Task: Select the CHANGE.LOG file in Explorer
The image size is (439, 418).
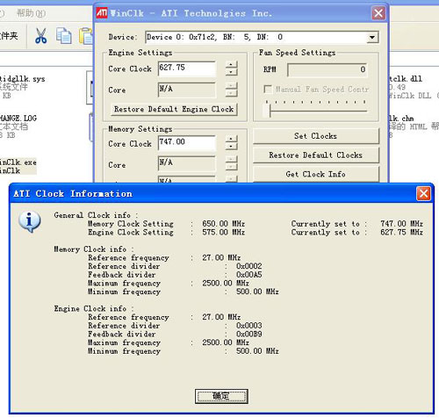Action: pyautogui.click(x=18, y=126)
